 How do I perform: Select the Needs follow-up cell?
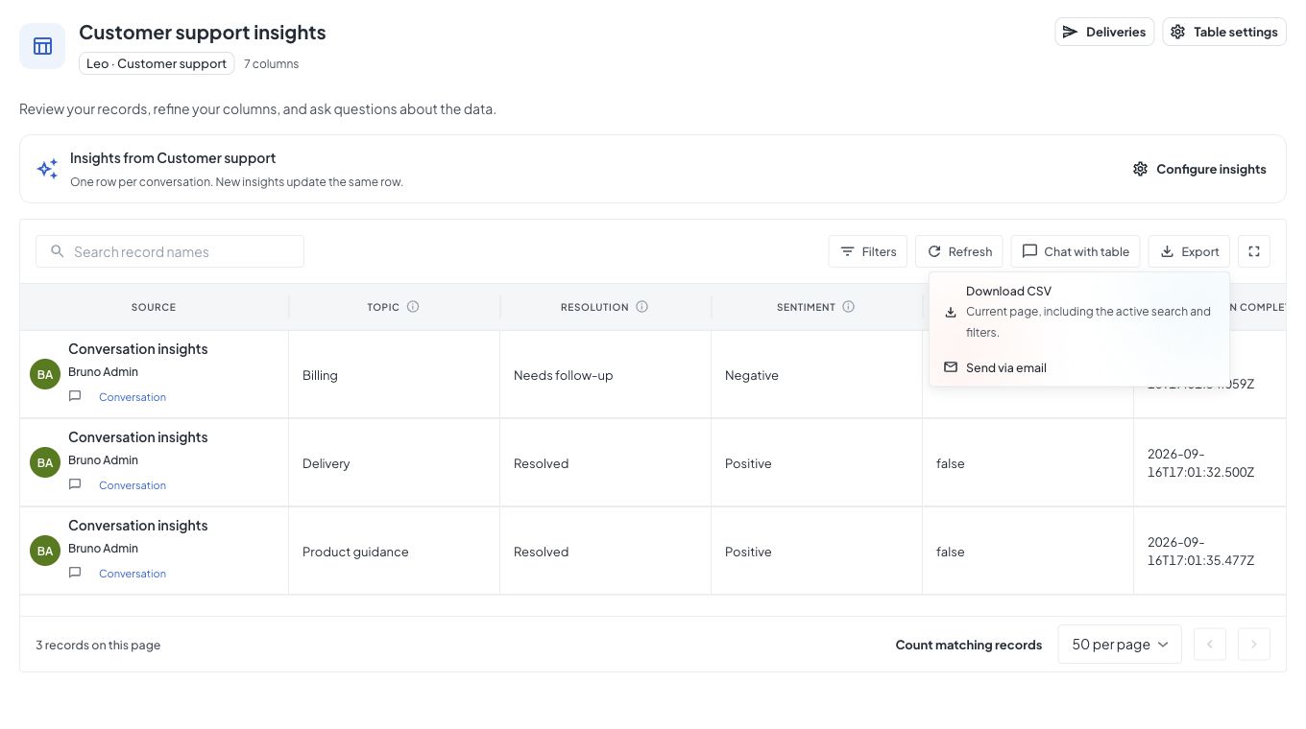(x=605, y=375)
